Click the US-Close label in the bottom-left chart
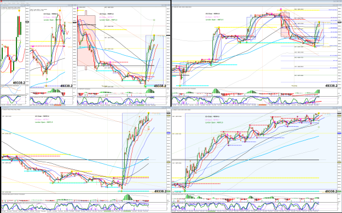The image size is (342, 213). pos(42,116)
